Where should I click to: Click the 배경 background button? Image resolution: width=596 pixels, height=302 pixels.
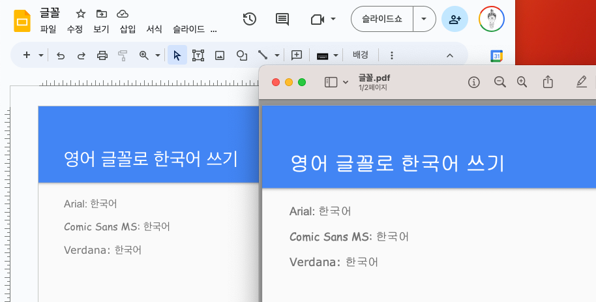click(x=361, y=55)
